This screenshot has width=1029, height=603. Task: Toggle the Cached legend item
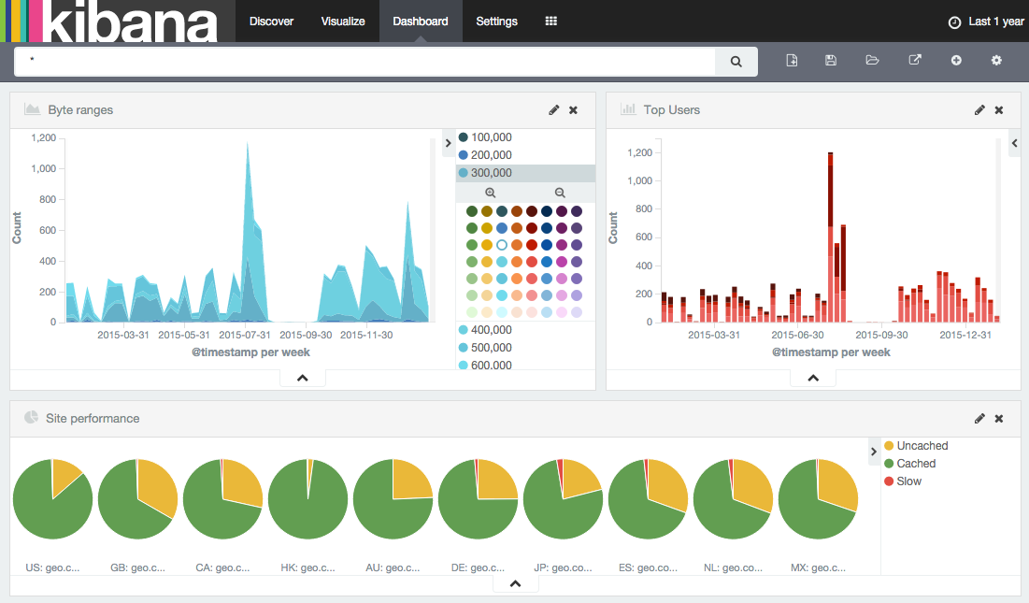(x=915, y=464)
